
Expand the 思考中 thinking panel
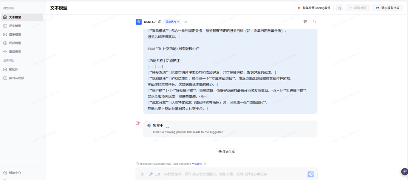pos(230,129)
